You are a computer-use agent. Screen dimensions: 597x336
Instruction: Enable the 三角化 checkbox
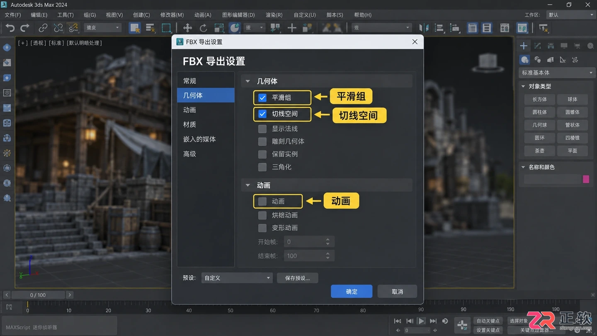click(262, 167)
